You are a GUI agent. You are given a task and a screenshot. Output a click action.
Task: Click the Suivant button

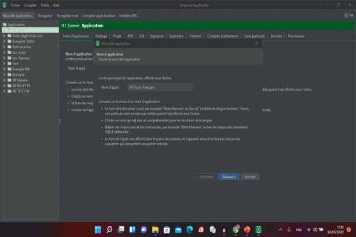[x=228, y=177]
